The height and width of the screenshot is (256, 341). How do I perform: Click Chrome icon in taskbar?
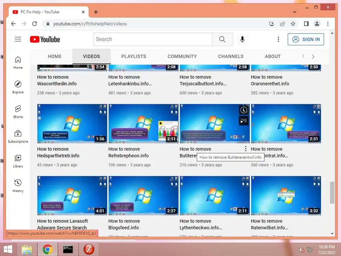click(x=47, y=249)
